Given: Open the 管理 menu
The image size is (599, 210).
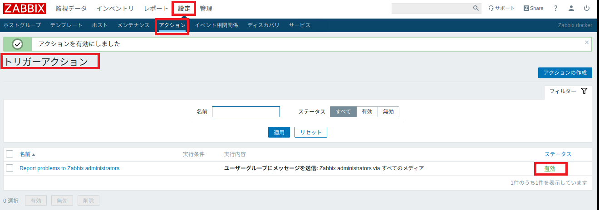Looking at the screenshot, I should point(206,9).
